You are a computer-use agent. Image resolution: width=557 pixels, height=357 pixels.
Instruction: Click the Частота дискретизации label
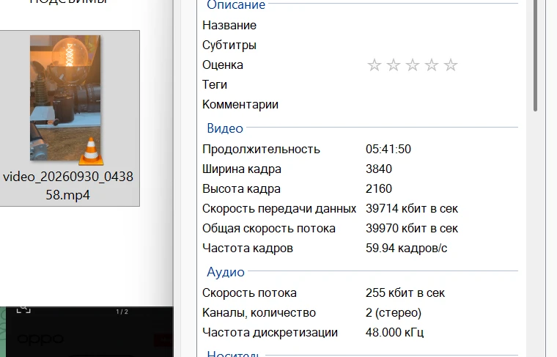(x=270, y=333)
